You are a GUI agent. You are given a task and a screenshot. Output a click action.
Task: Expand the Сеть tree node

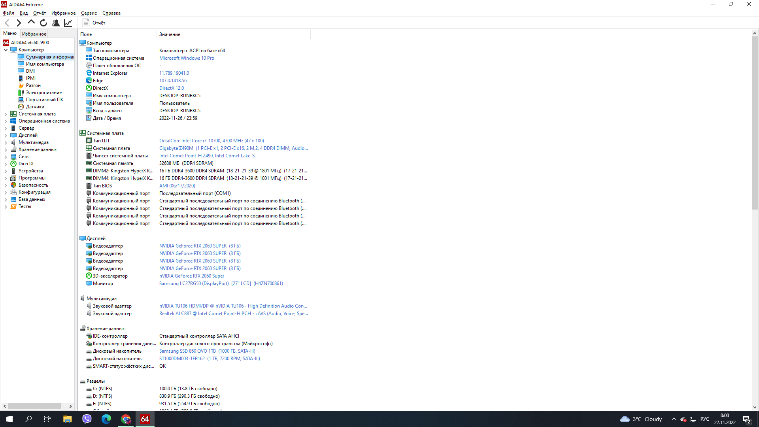coord(6,157)
